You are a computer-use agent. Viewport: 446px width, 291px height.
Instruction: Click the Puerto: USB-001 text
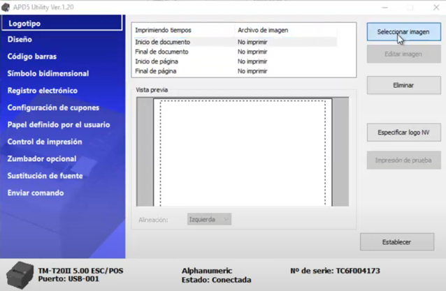click(69, 279)
